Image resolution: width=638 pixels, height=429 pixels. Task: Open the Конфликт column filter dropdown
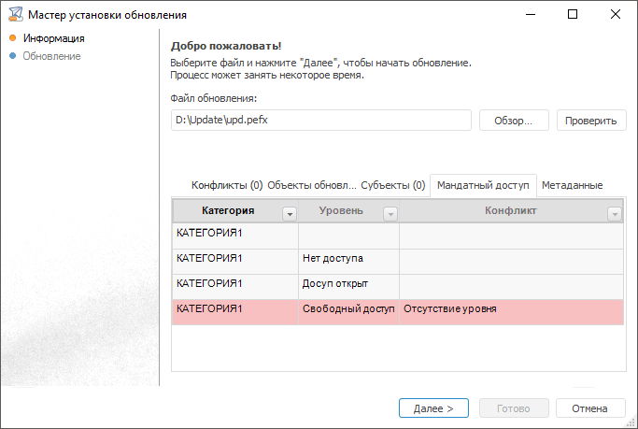(x=614, y=213)
